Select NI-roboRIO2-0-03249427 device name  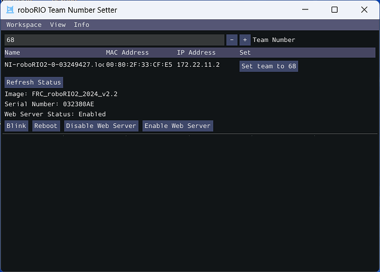[x=54, y=64]
